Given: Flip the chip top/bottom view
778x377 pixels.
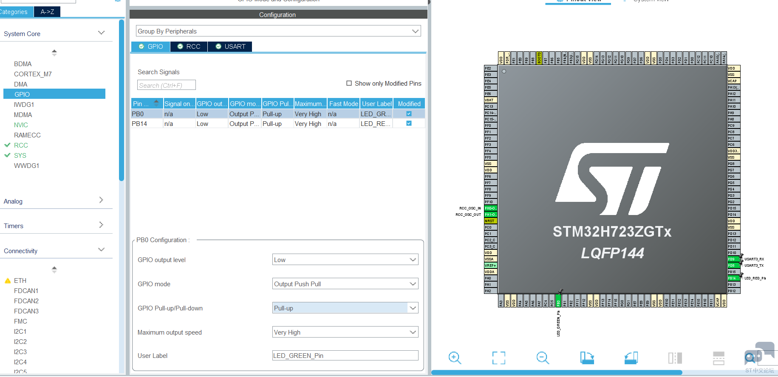Looking at the screenshot, I should pos(675,358).
